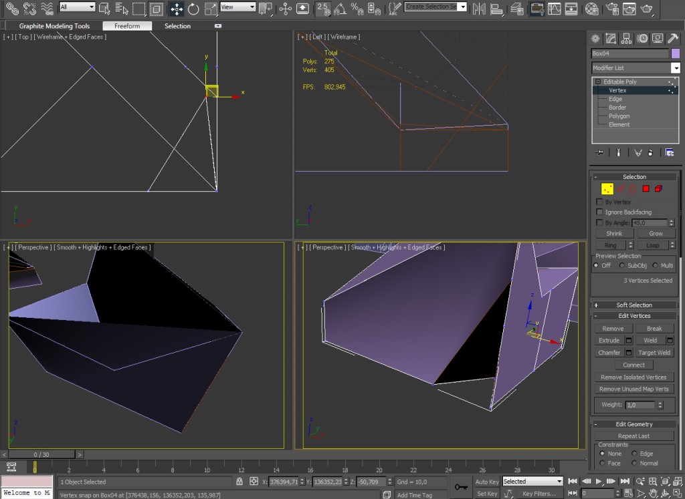Collapse the Editable Poly modifier tree
Image resolution: width=685 pixels, height=499 pixels.
coord(598,81)
